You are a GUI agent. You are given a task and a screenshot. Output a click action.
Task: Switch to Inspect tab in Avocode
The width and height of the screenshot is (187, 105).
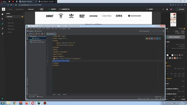52,9
